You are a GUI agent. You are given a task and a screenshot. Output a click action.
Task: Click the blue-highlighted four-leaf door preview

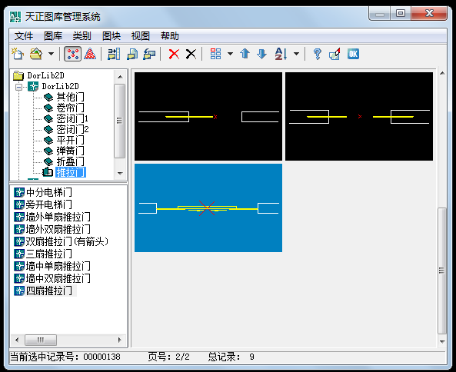coord(208,208)
